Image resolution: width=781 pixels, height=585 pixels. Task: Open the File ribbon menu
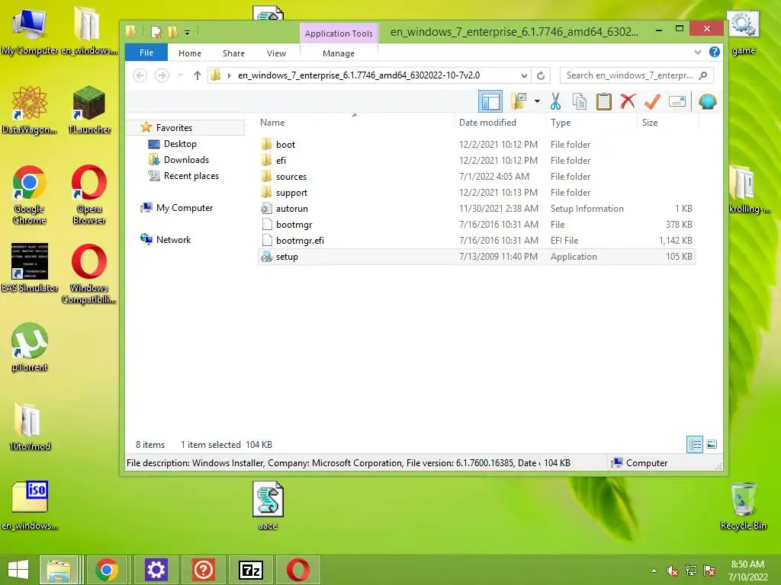(146, 53)
